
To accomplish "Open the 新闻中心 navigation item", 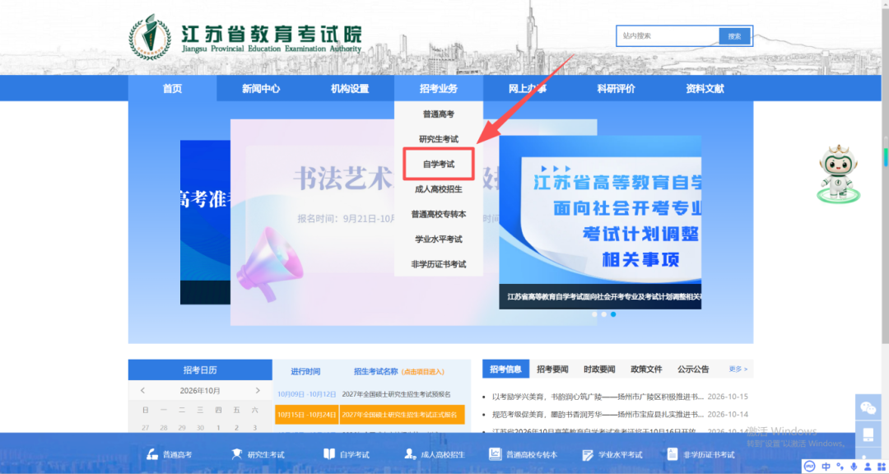I will (x=261, y=88).
